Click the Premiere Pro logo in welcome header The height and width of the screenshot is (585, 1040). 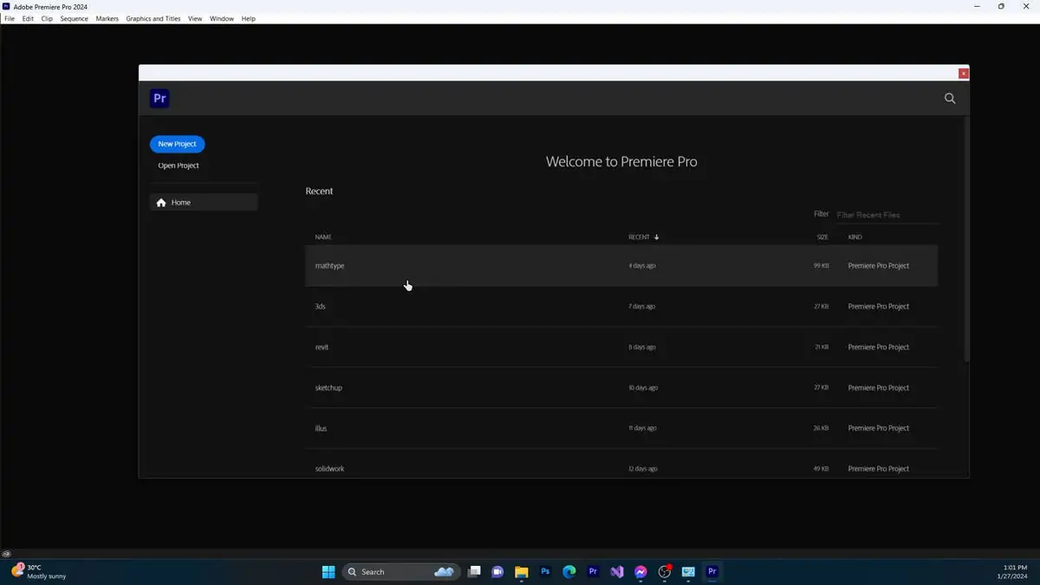click(159, 99)
